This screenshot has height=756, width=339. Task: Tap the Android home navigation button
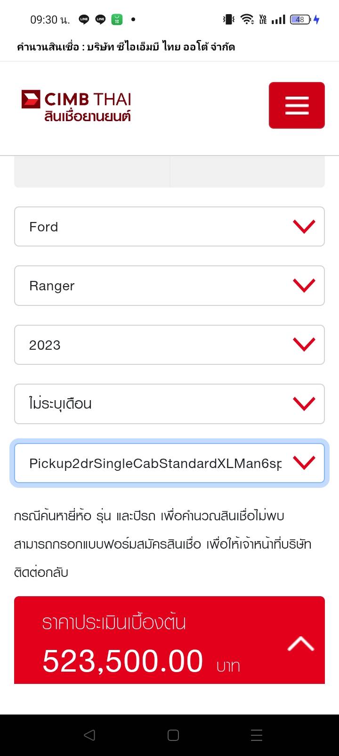[x=173, y=735]
